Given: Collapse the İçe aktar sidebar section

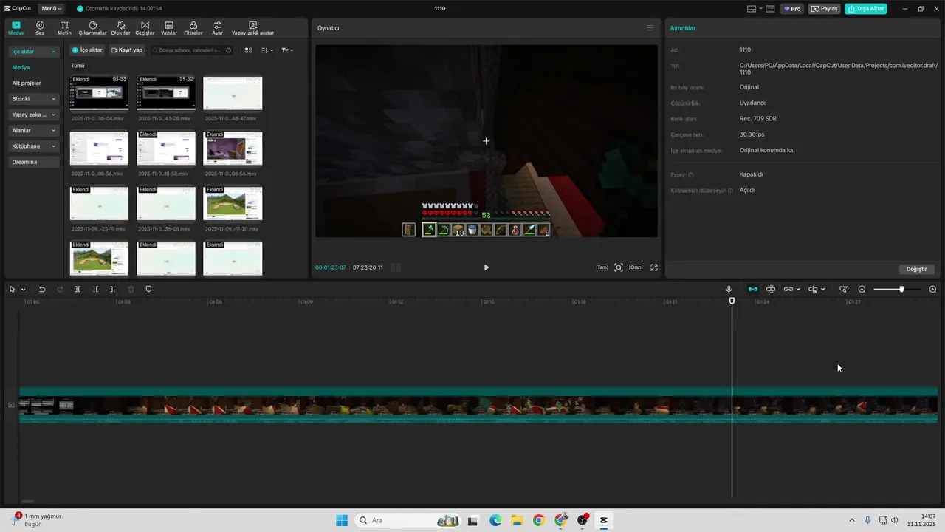Looking at the screenshot, I should (x=53, y=52).
